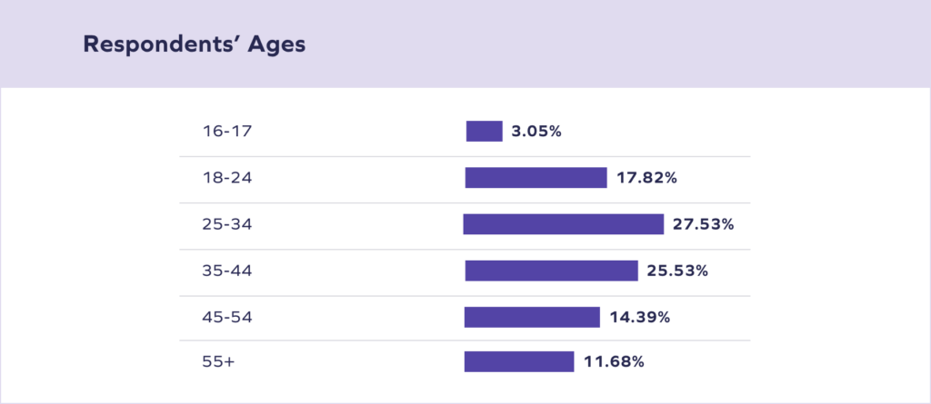Click the 18-24 age group label
Image resolution: width=931 pixels, height=404 pixels.
[226, 178]
